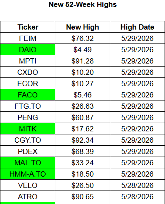Click the CGY.TO ticker cell
The image size is (165, 204).
pos(28,140)
